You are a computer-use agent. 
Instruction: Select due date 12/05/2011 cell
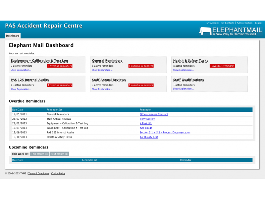pos(20,114)
